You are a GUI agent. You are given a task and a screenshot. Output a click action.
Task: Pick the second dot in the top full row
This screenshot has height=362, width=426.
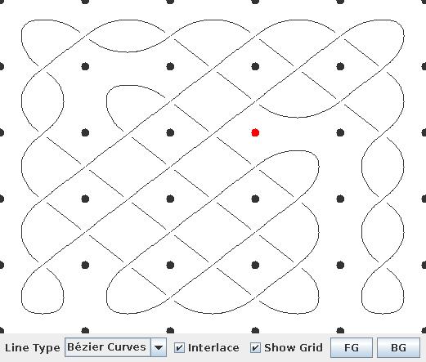[x=170, y=66]
